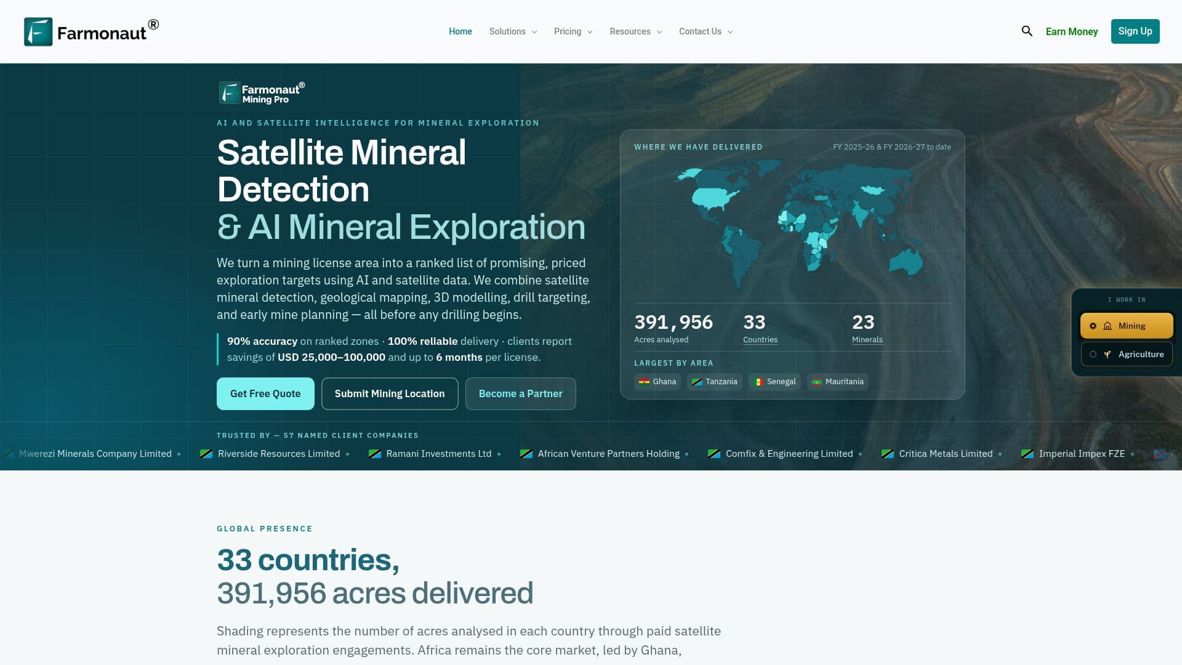
Task: Expand the Resources dropdown chevron
Action: tap(659, 32)
